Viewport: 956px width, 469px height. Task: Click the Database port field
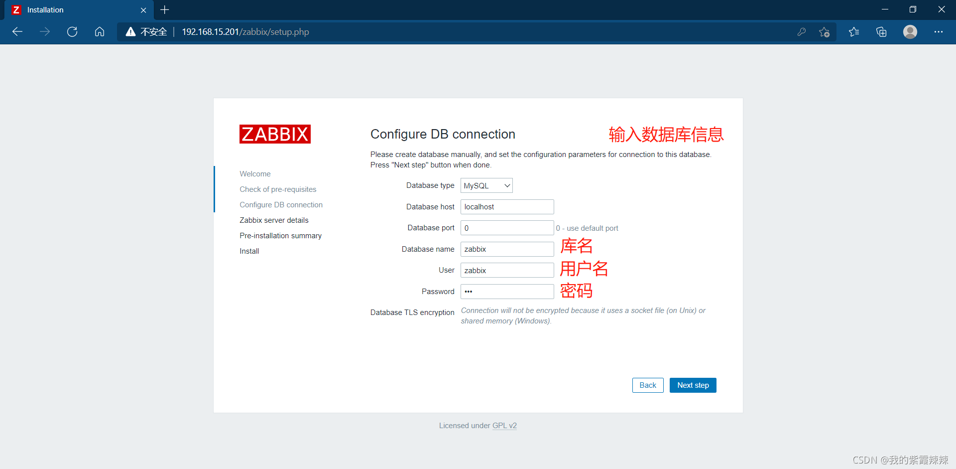click(507, 228)
